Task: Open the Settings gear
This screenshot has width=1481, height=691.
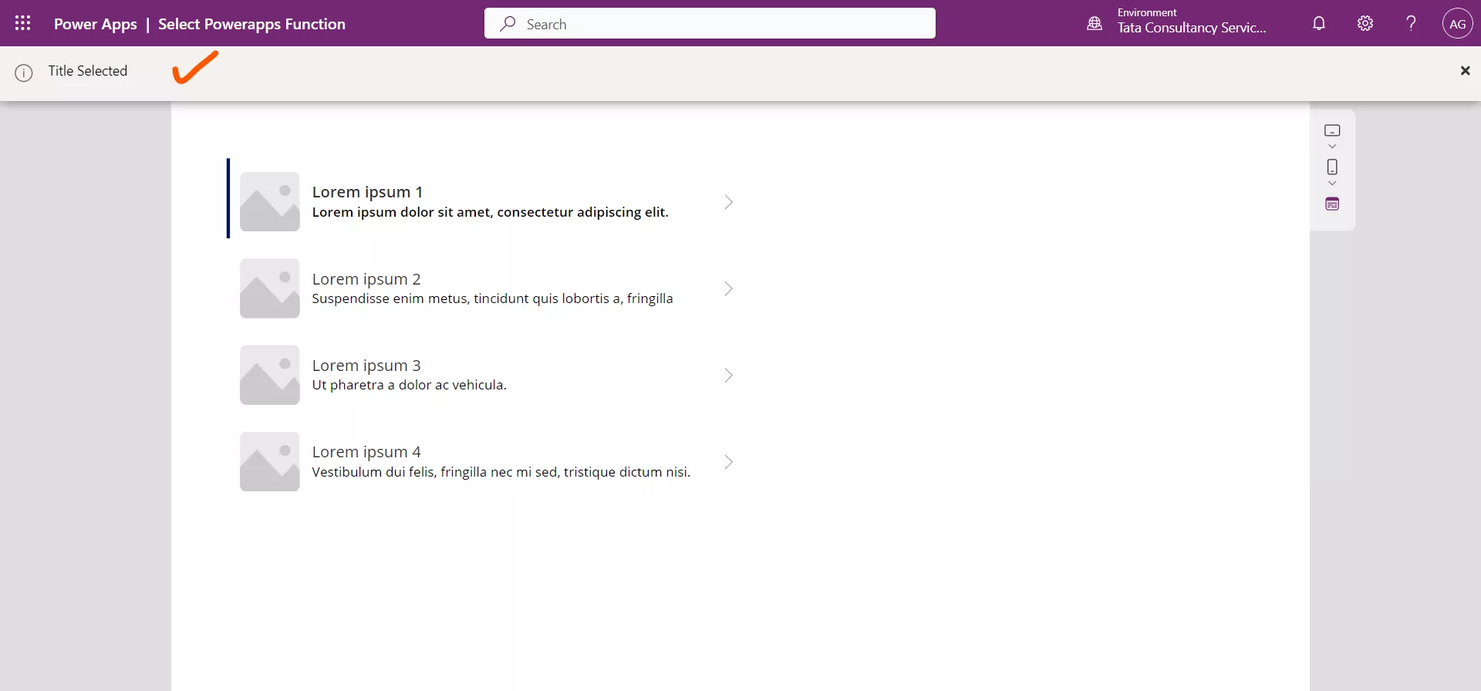Action: click(1365, 23)
